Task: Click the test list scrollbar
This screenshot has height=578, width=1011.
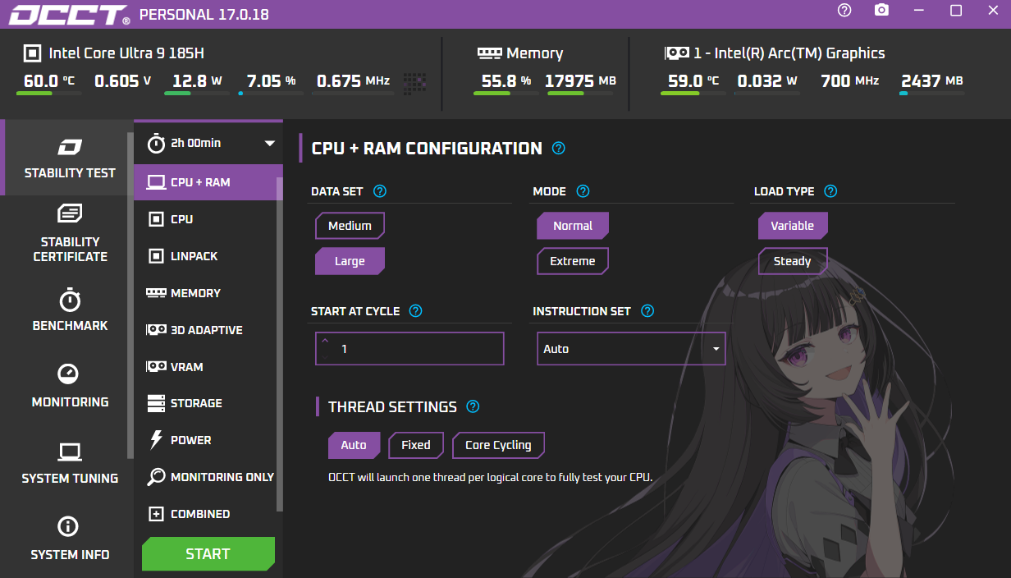Action: coord(280,345)
